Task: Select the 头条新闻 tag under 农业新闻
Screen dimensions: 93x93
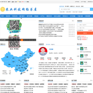Action: [x=3, y=84]
